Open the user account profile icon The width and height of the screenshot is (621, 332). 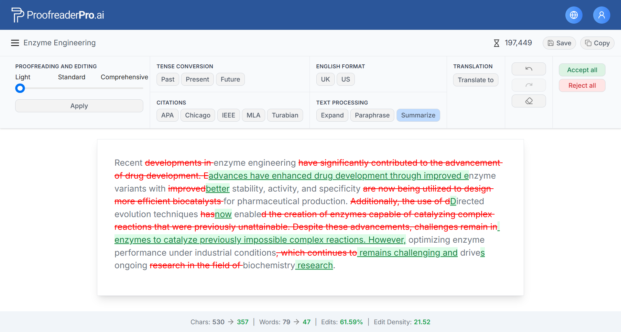(x=602, y=15)
